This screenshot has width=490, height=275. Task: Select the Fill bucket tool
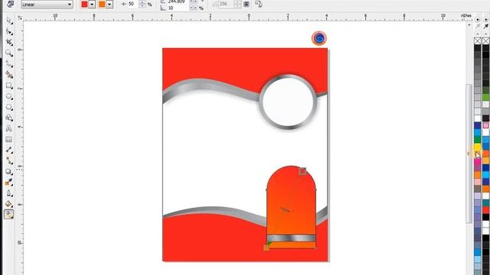pos(9,204)
